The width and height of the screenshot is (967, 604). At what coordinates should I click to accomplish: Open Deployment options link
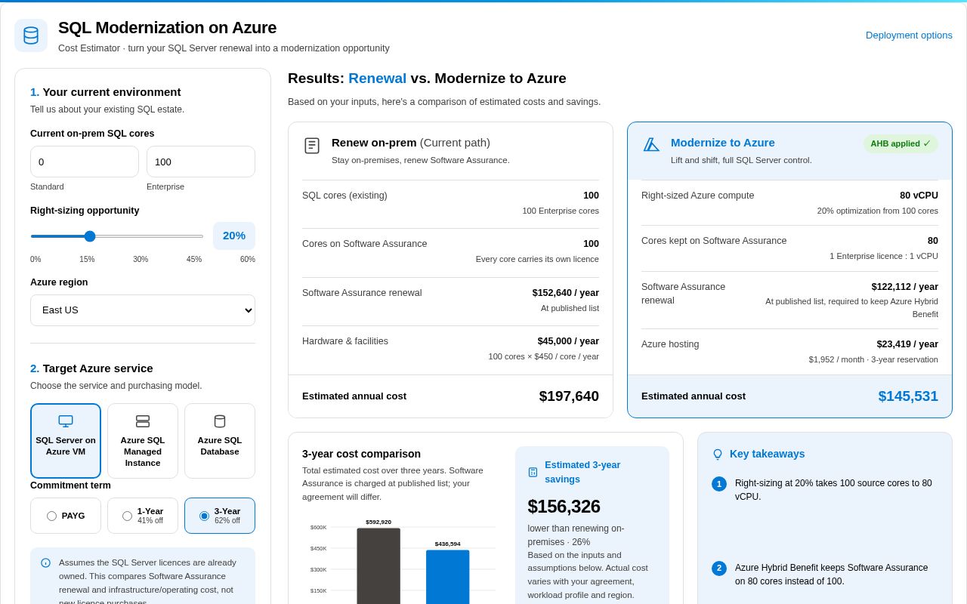coord(909,35)
